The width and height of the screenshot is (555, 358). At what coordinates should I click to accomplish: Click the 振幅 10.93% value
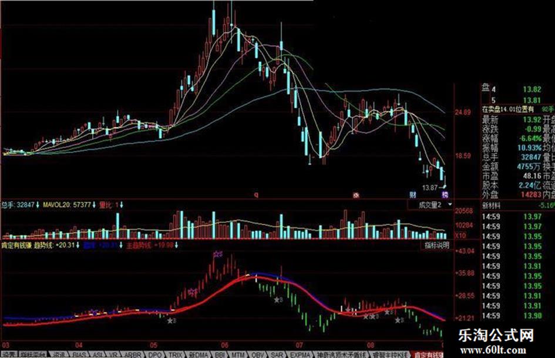(530, 148)
